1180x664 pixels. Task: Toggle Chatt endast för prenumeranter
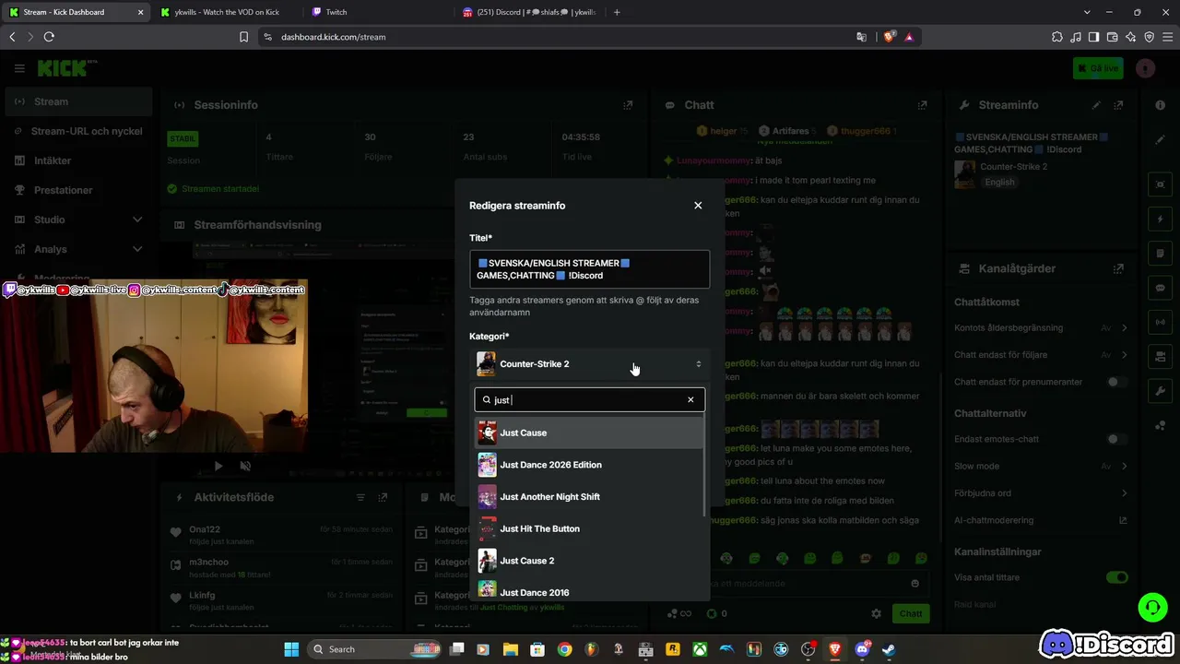pos(1117,382)
